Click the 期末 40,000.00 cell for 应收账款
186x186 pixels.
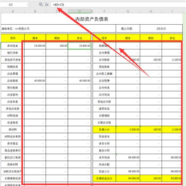pyautogui.click(x=35, y=81)
